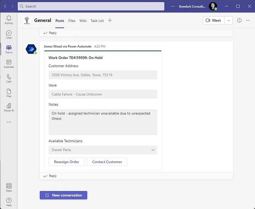
Task: Open the Available Technicians dropdown
Action: click(103, 150)
